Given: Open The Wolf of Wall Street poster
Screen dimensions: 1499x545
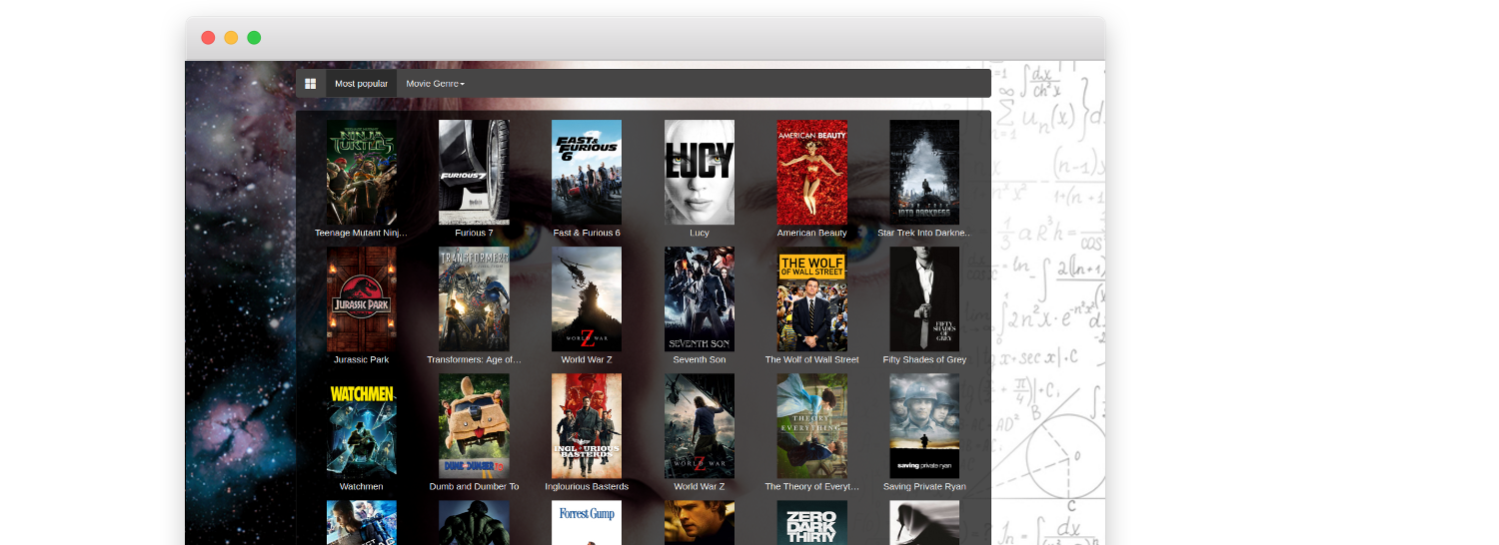Looking at the screenshot, I should pos(811,299).
